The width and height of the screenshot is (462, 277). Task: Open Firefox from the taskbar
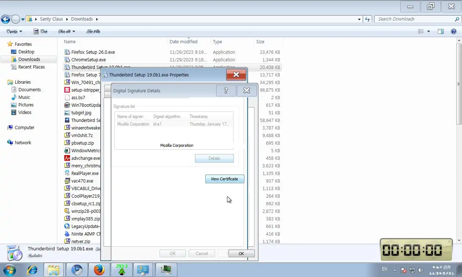coord(99,270)
